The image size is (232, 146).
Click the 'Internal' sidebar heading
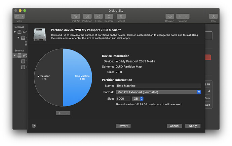pos(19,27)
